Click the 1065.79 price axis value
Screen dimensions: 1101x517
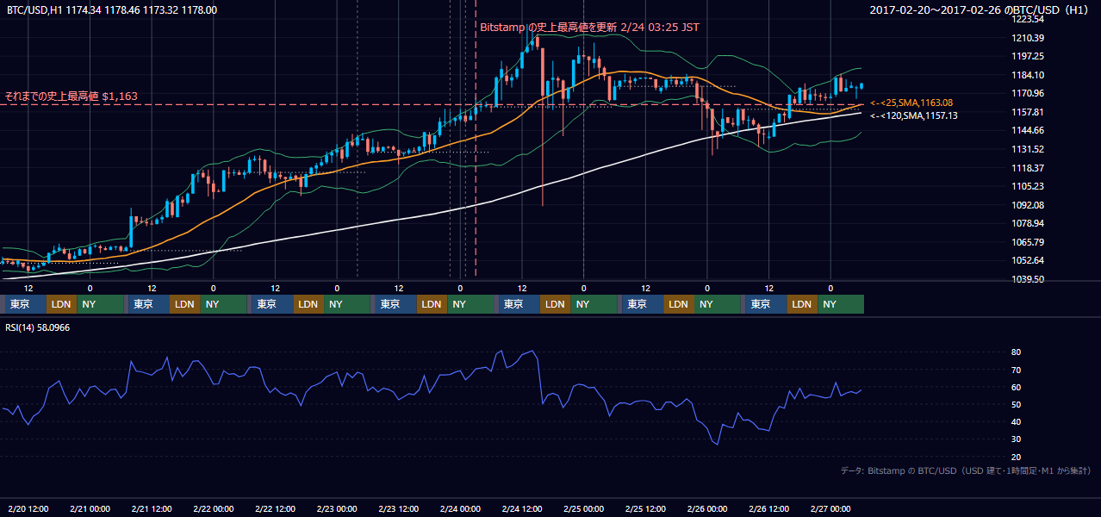click(x=1027, y=242)
